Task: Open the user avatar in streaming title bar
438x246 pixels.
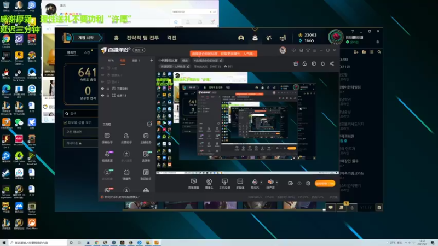Action: tap(283, 50)
